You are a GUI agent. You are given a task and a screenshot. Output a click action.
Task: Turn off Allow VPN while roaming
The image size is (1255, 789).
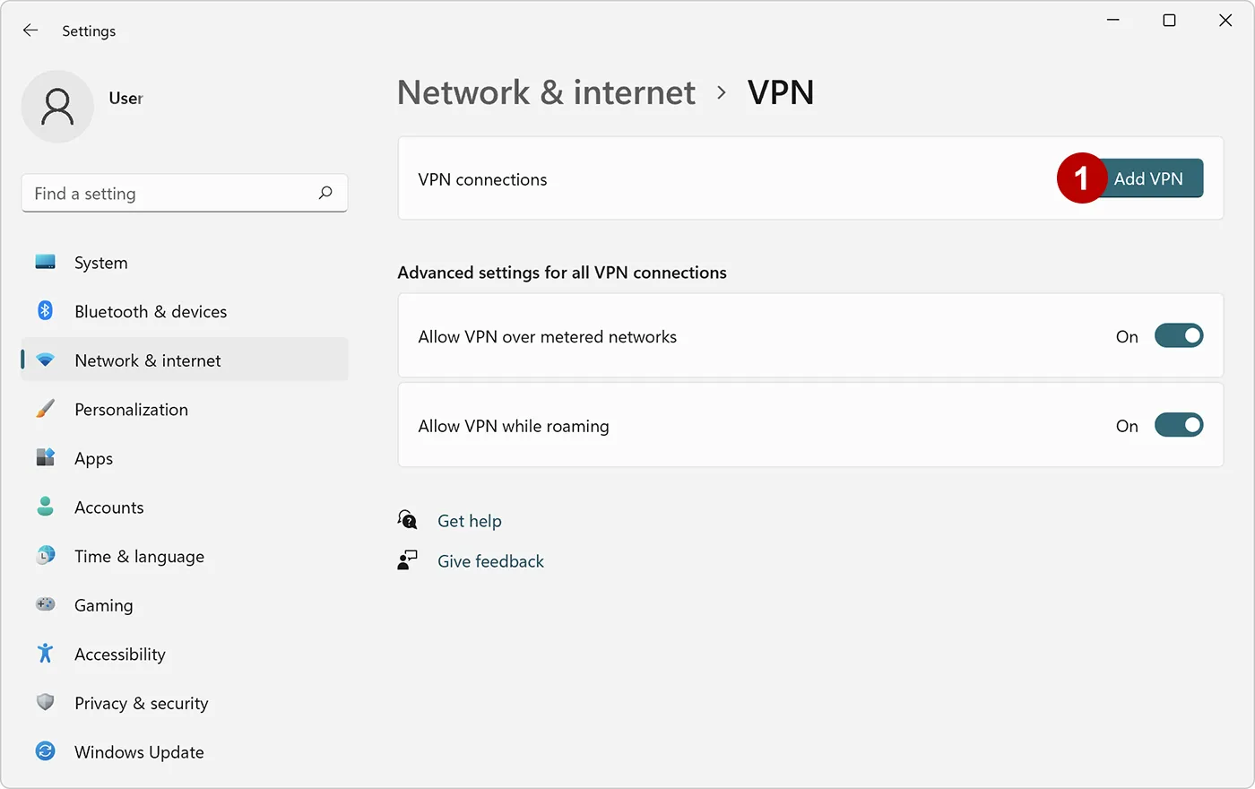pos(1179,425)
